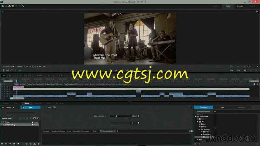Screen dimensions: 260x146
Task: Close the settings/looks browser tab
Action: [115, 131]
